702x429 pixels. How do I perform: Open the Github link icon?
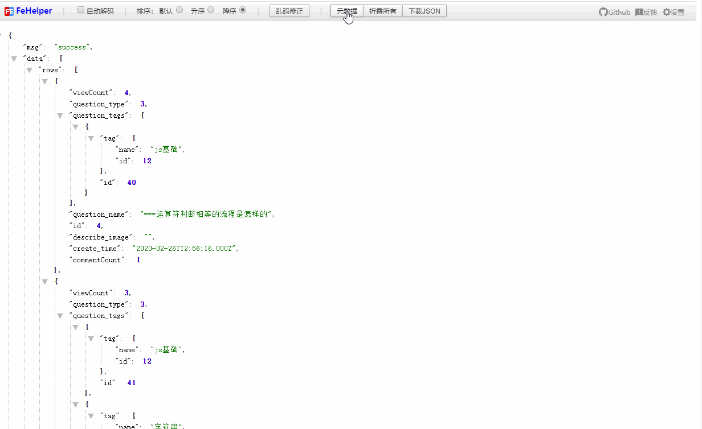click(x=603, y=12)
